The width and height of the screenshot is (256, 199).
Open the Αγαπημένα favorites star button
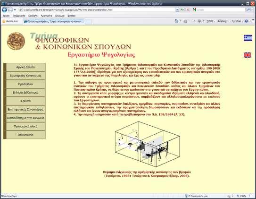point(10,21)
